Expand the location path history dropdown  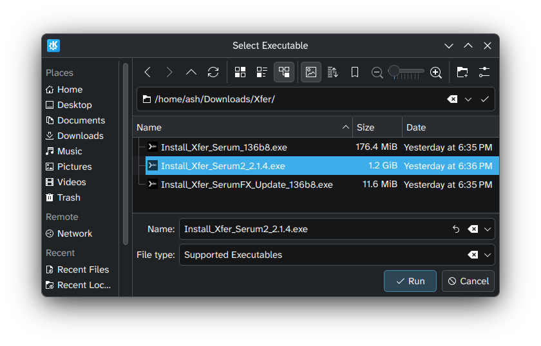click(468, 99)
